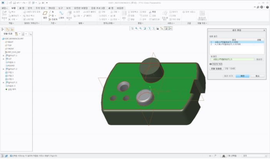Click the Find binoculars icon in the status bar

tap(223, 156)
